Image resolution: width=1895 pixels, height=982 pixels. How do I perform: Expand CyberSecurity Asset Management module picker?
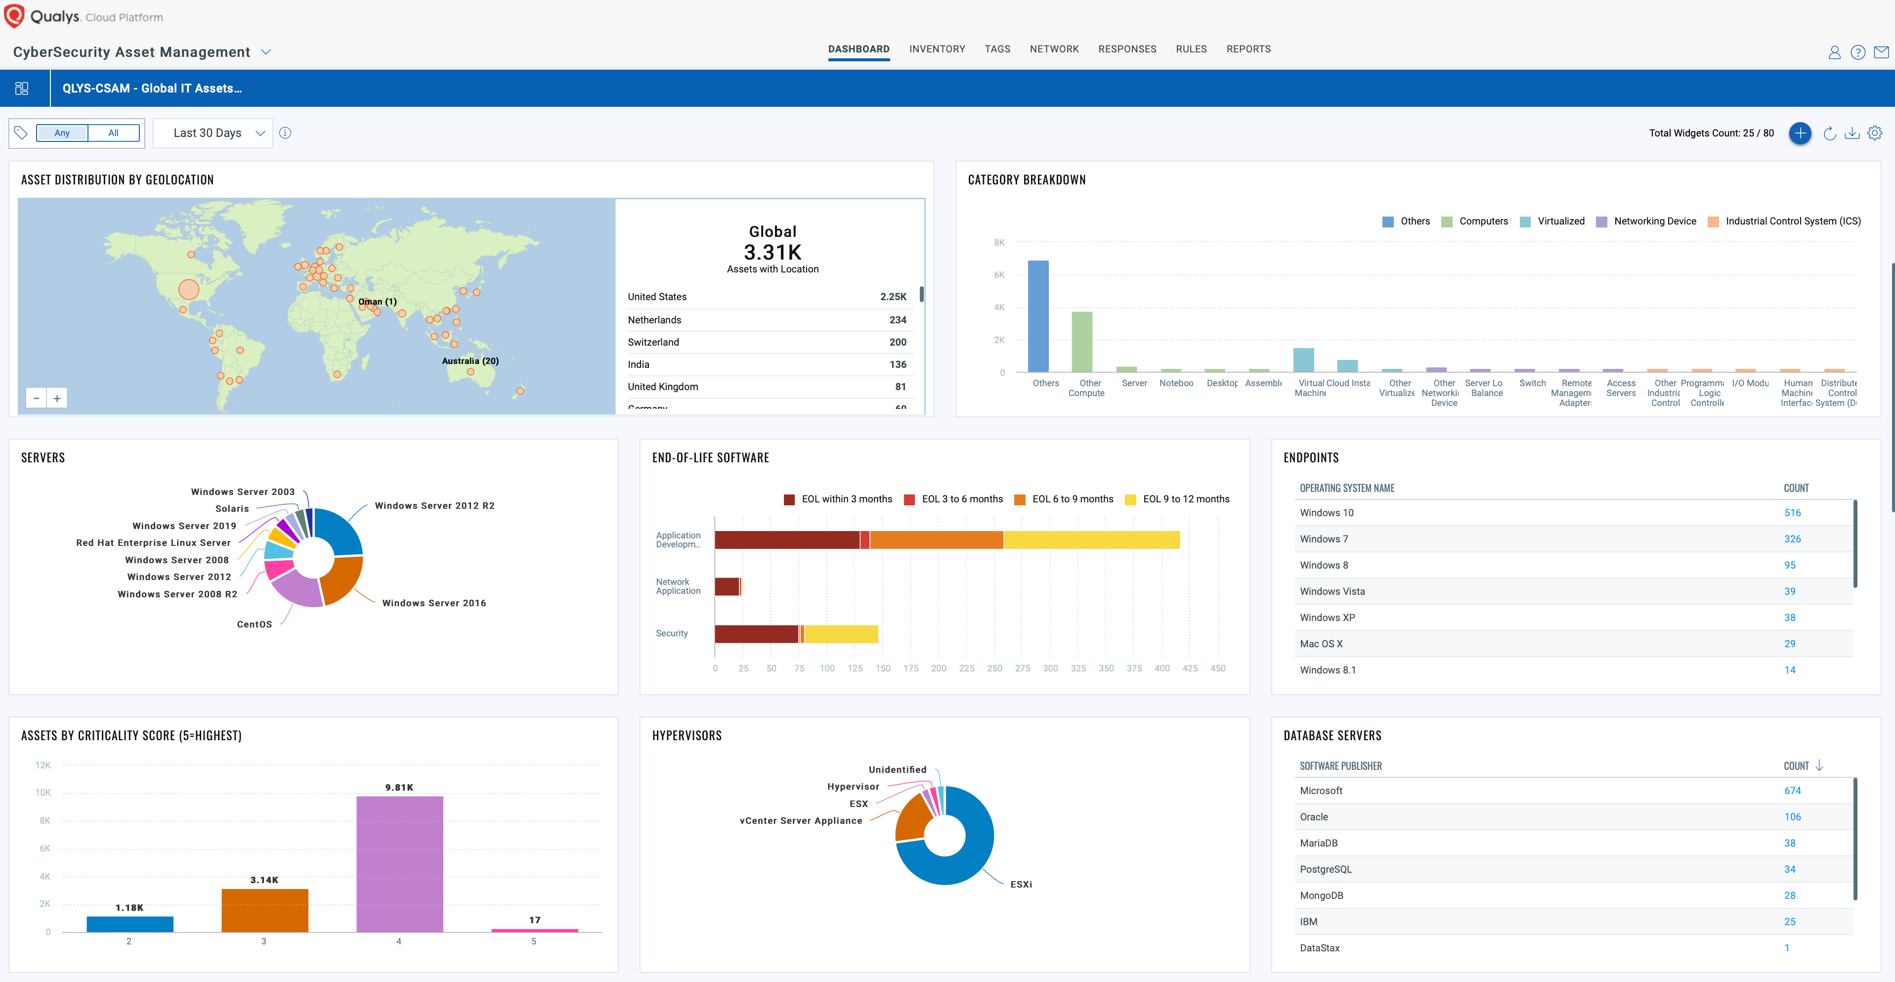click(x=266, y=52)
